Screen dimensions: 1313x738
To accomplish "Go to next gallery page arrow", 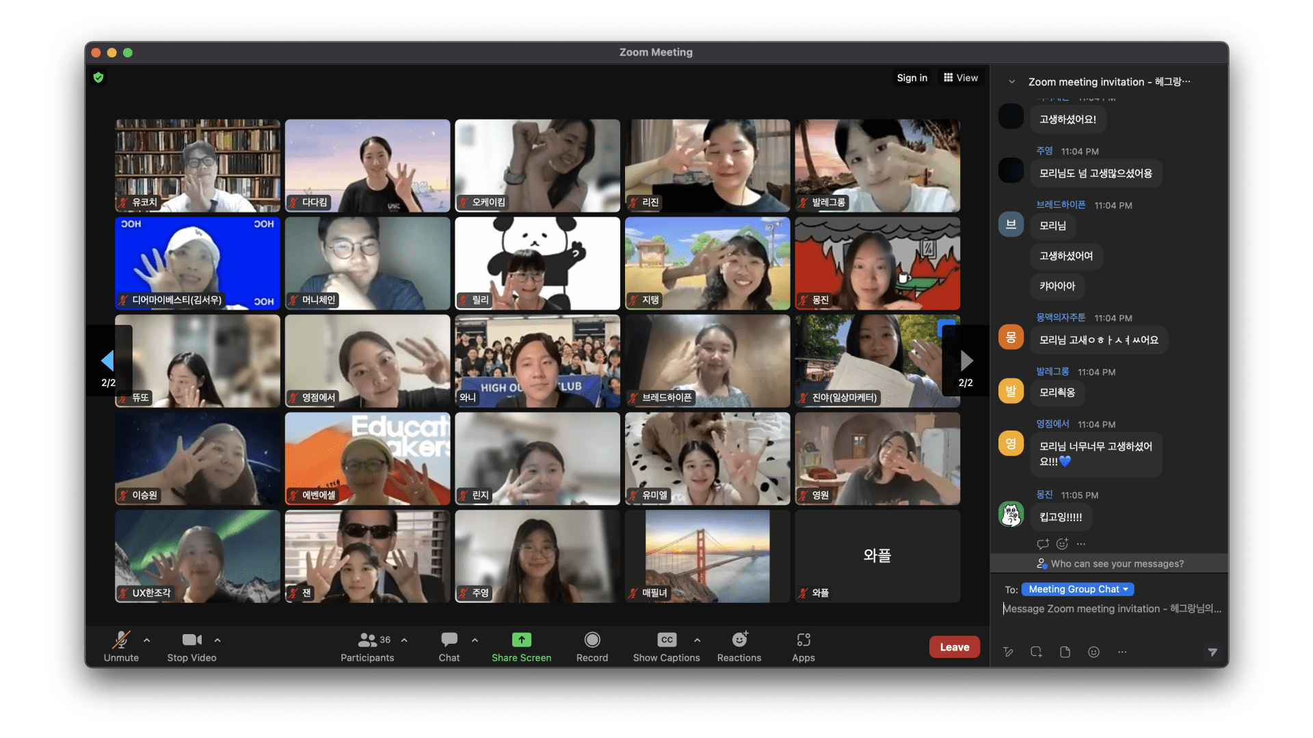I will pyautogui.click(x=966, y=360).
